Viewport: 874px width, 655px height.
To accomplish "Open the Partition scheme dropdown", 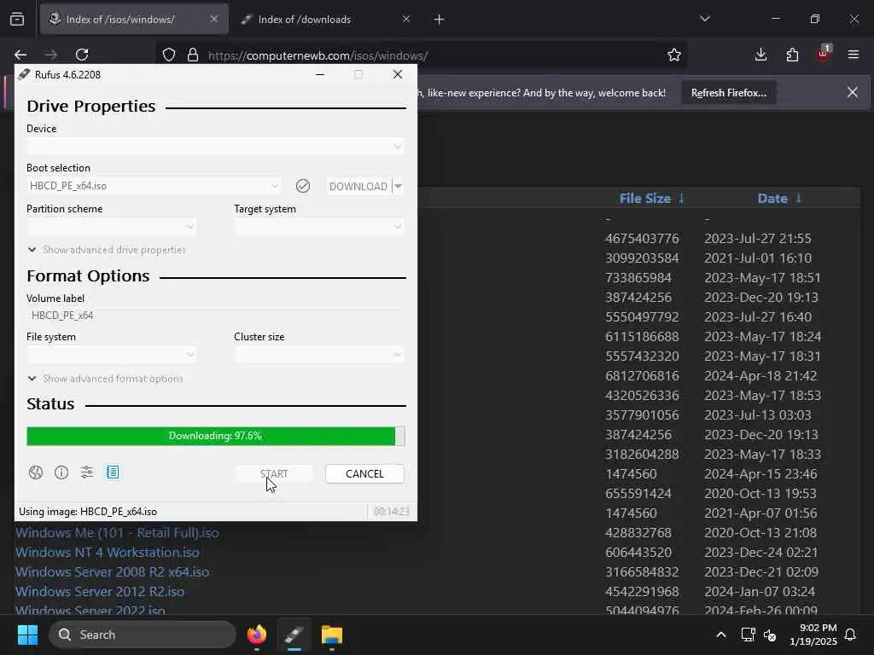I will click(112, 227).
